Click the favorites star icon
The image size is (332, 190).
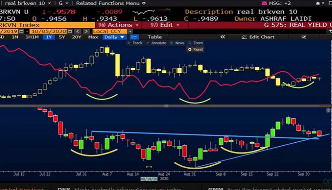(317, 3)
